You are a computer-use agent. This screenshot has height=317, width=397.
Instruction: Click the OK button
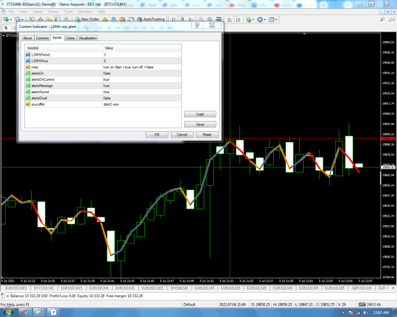(x=157, y=134)
